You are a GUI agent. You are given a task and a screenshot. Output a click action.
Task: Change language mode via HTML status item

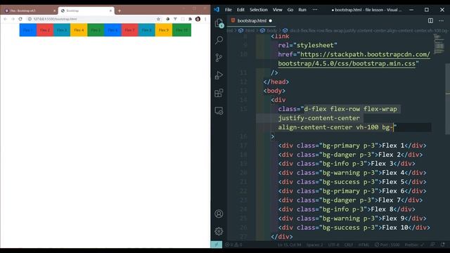pyautogui.click(x=364, y=245)
